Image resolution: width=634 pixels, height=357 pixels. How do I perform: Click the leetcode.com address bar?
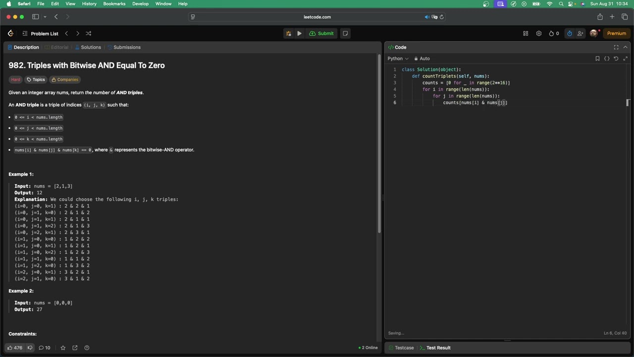317,17
